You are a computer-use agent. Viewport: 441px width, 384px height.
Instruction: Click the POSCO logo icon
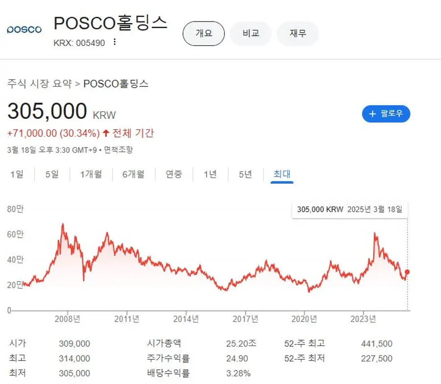coord(24,30)
